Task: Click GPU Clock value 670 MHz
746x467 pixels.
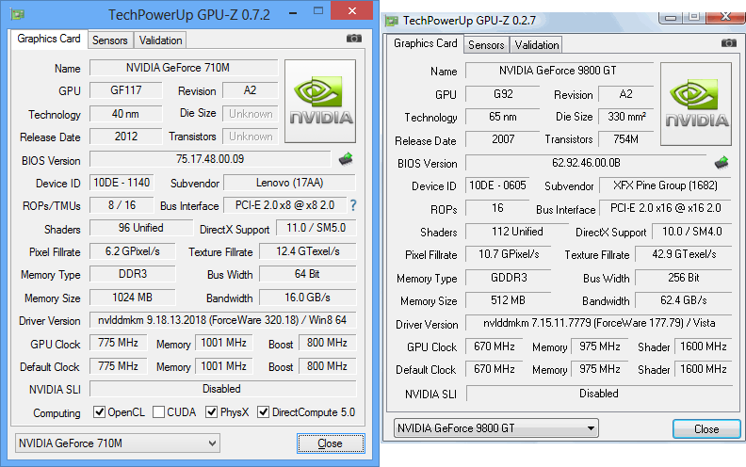Action: click(495, 346)
